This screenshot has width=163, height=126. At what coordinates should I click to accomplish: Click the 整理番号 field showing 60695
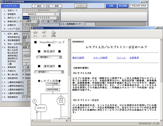click(29, 14)
